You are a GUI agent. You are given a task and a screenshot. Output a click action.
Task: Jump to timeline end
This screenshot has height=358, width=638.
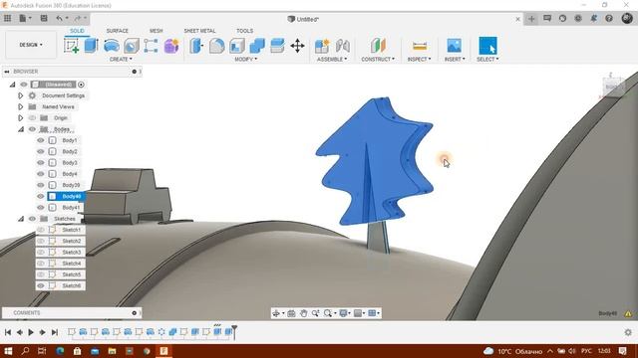(55, 332)
